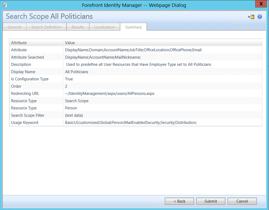
Task: Select the Search Scope resource type value
Action: [x=77, y=101]
